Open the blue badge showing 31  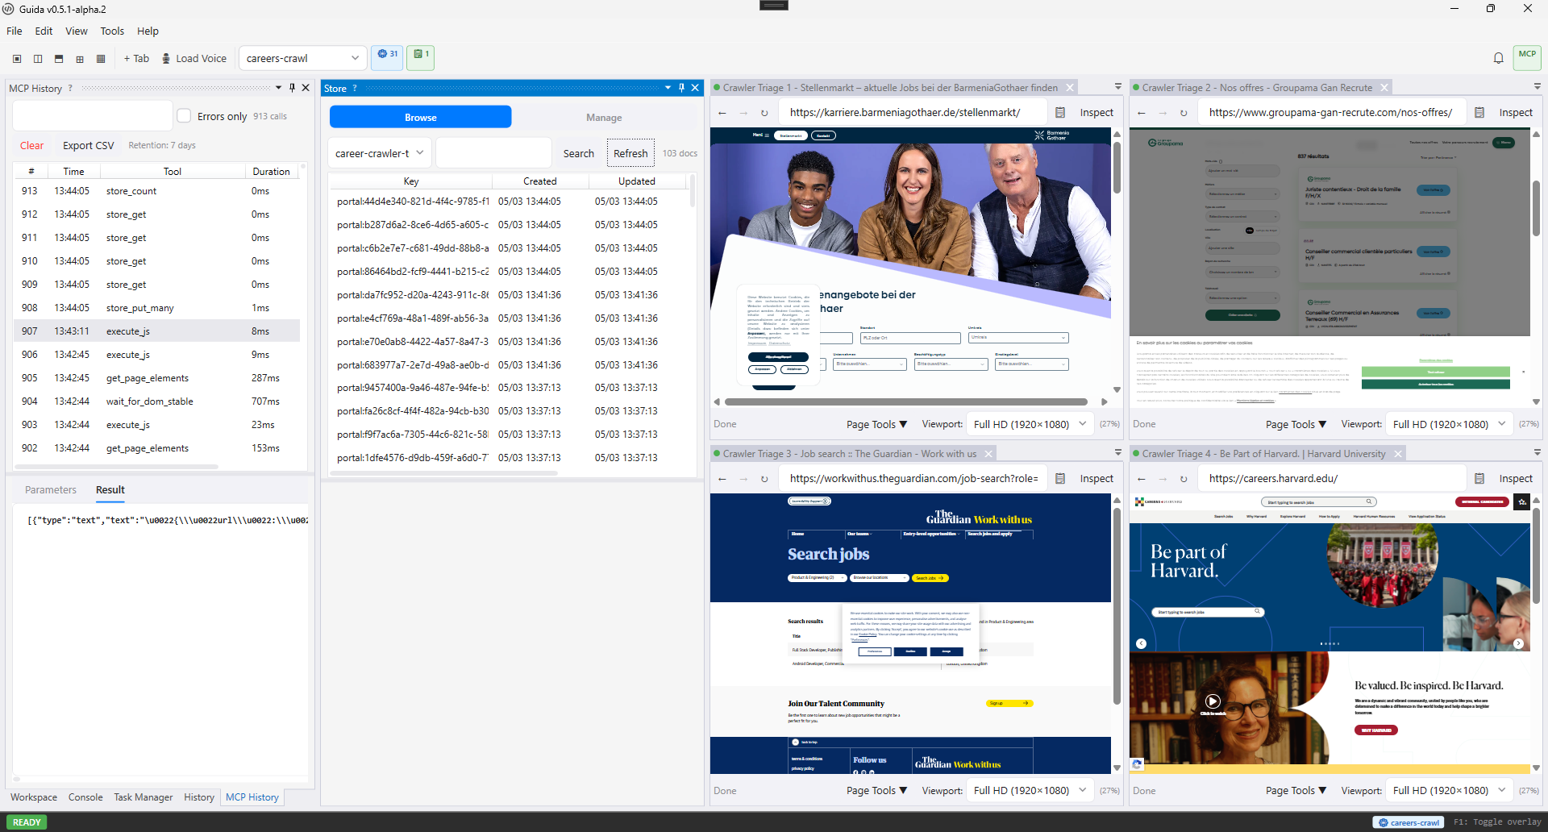[x=387, y=56]
